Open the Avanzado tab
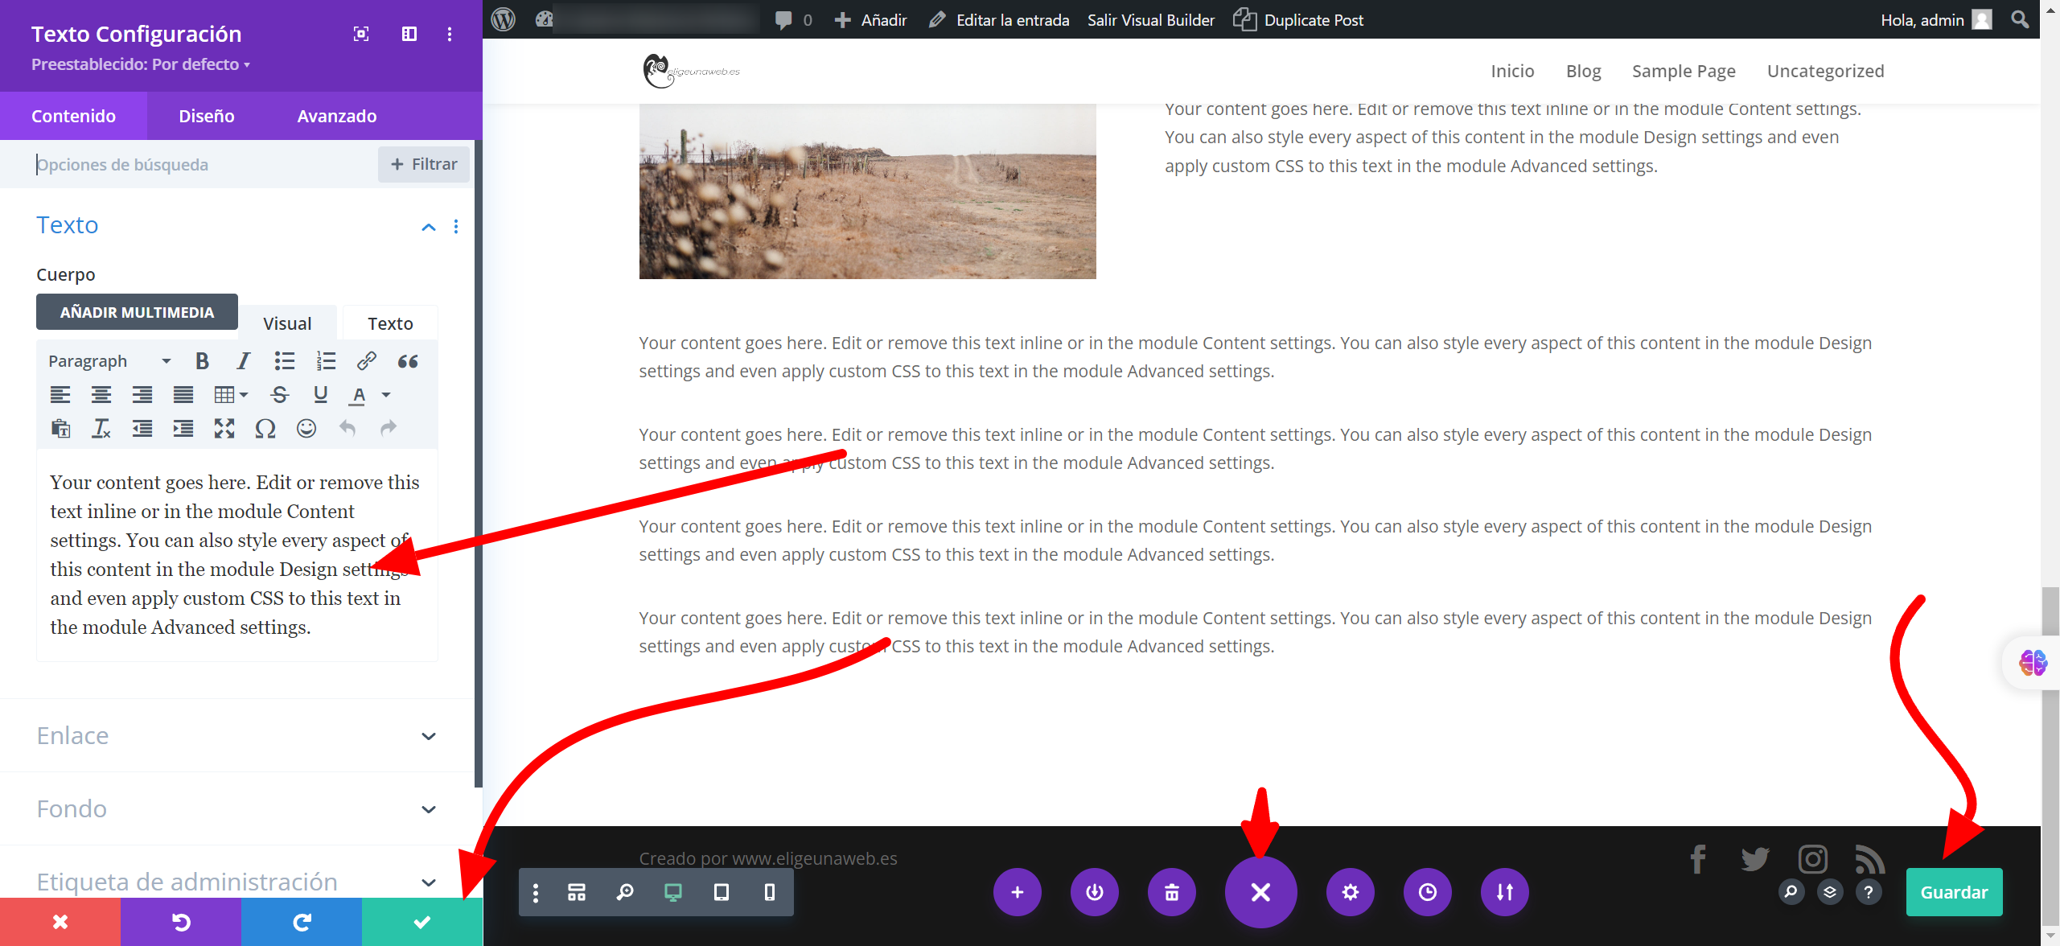This screenshot has width=2060, height=946. [336, 116]
